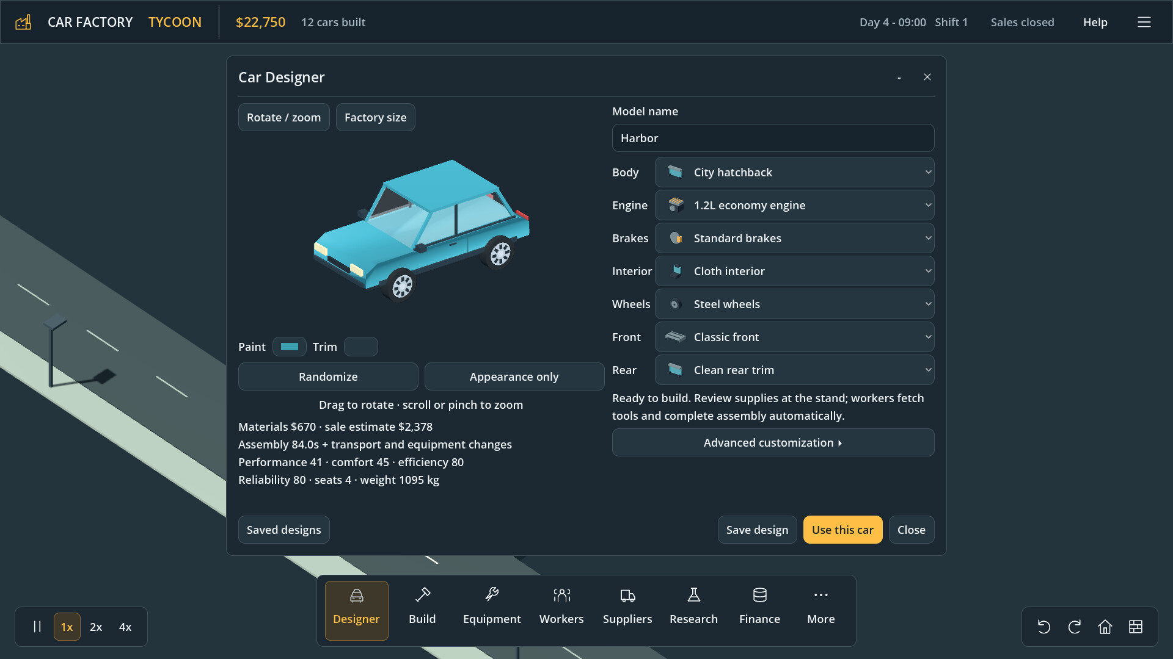Image resolution: width=1173 pixels, height=659 pixels.
Task: Open the Body dropdown City hatchback
Action: (x=794, y=172)
